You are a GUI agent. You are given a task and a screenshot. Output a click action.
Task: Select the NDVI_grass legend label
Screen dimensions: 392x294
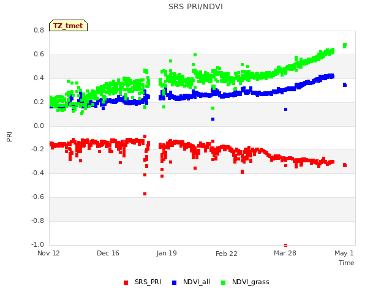251,282
